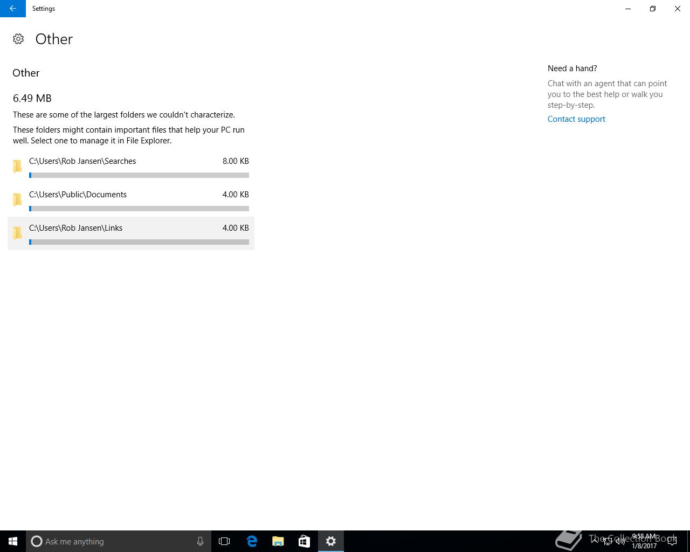The height and width of the screenshot is (552, 690).
Task: Open Task View from the taskbar
Action: point(224,541)
